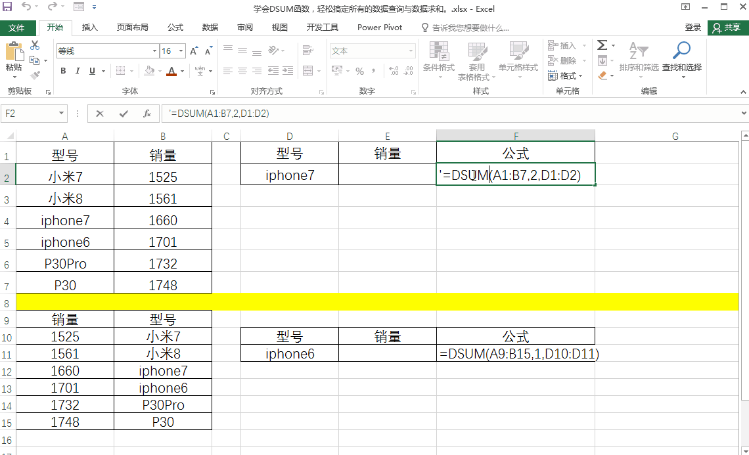This screenshot has width=749, height=455.
Task: Click the Fill down icon
Action: 602,60
